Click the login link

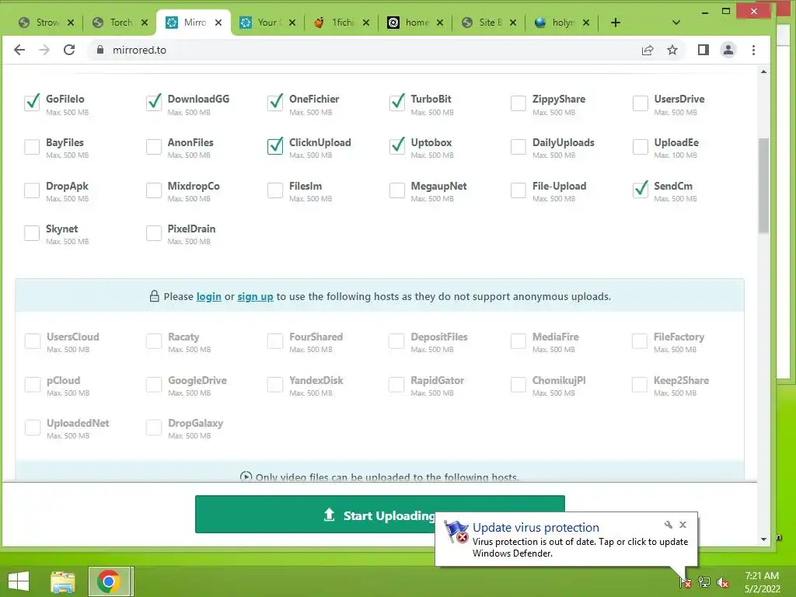pos(208,296)
